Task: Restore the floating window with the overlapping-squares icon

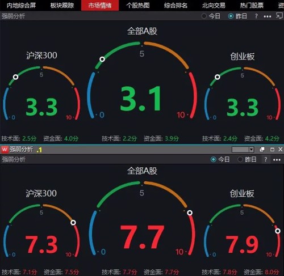Action: [262, 150]
